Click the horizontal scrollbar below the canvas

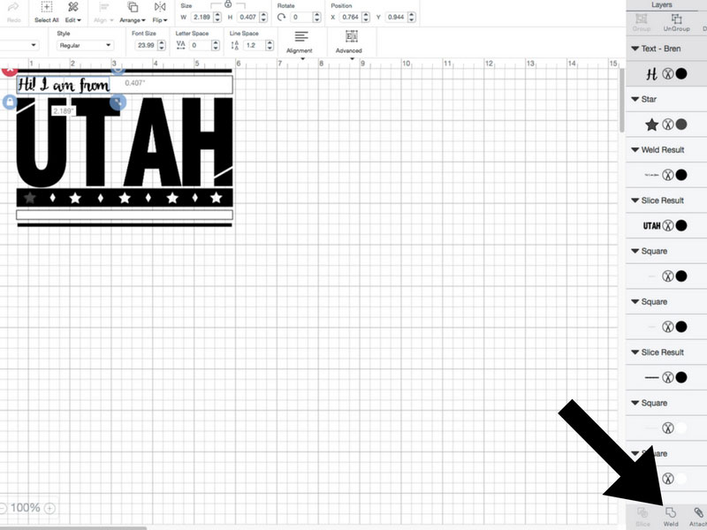point(73,527)
